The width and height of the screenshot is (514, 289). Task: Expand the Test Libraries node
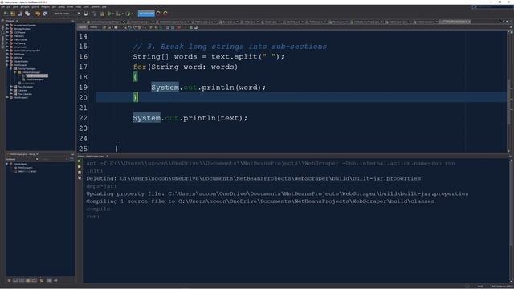(x=11, y=94)
